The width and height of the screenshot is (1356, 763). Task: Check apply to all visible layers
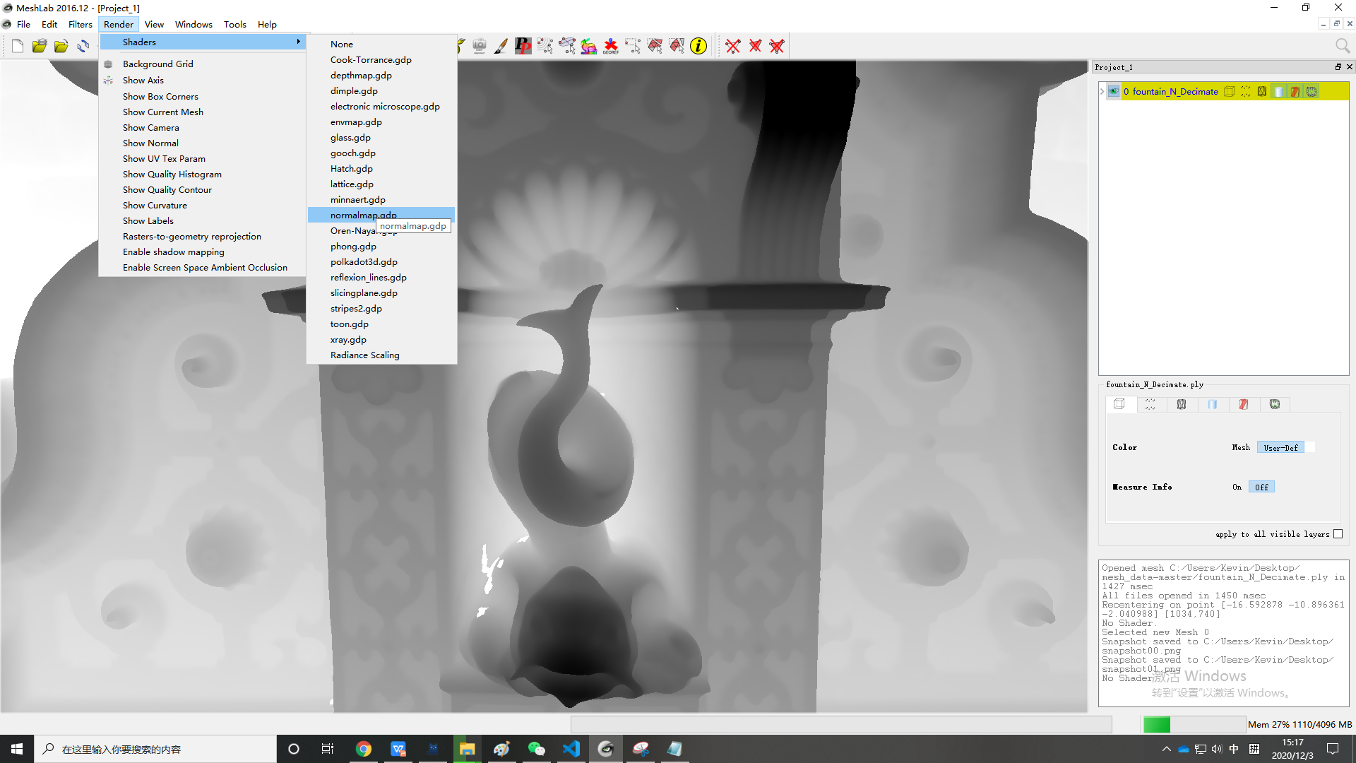coord(1338,534)
